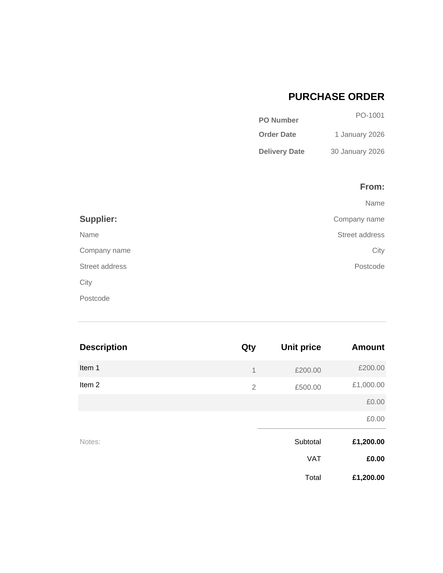Select the Notes field
443x573 pixels.
coord(90,442)
